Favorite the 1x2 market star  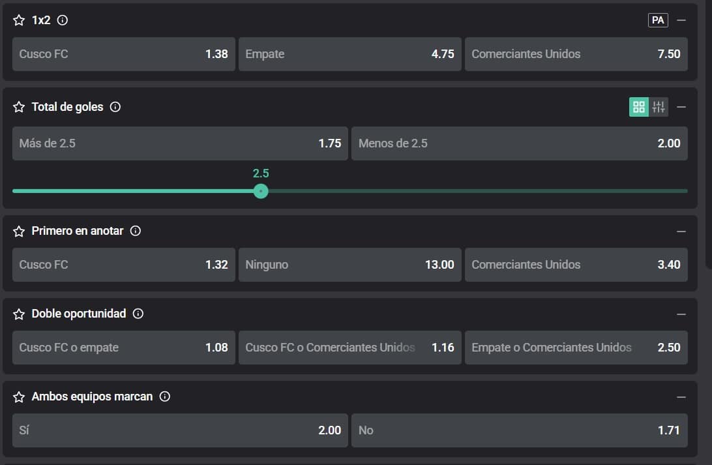pos(19,20)
